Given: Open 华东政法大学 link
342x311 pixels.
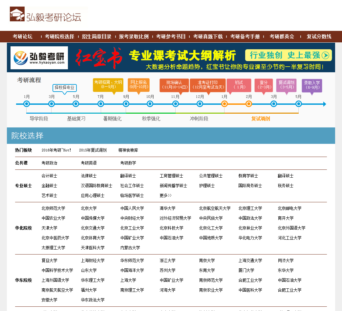Looking at the screenshot, I should click(x=93, y=300).
